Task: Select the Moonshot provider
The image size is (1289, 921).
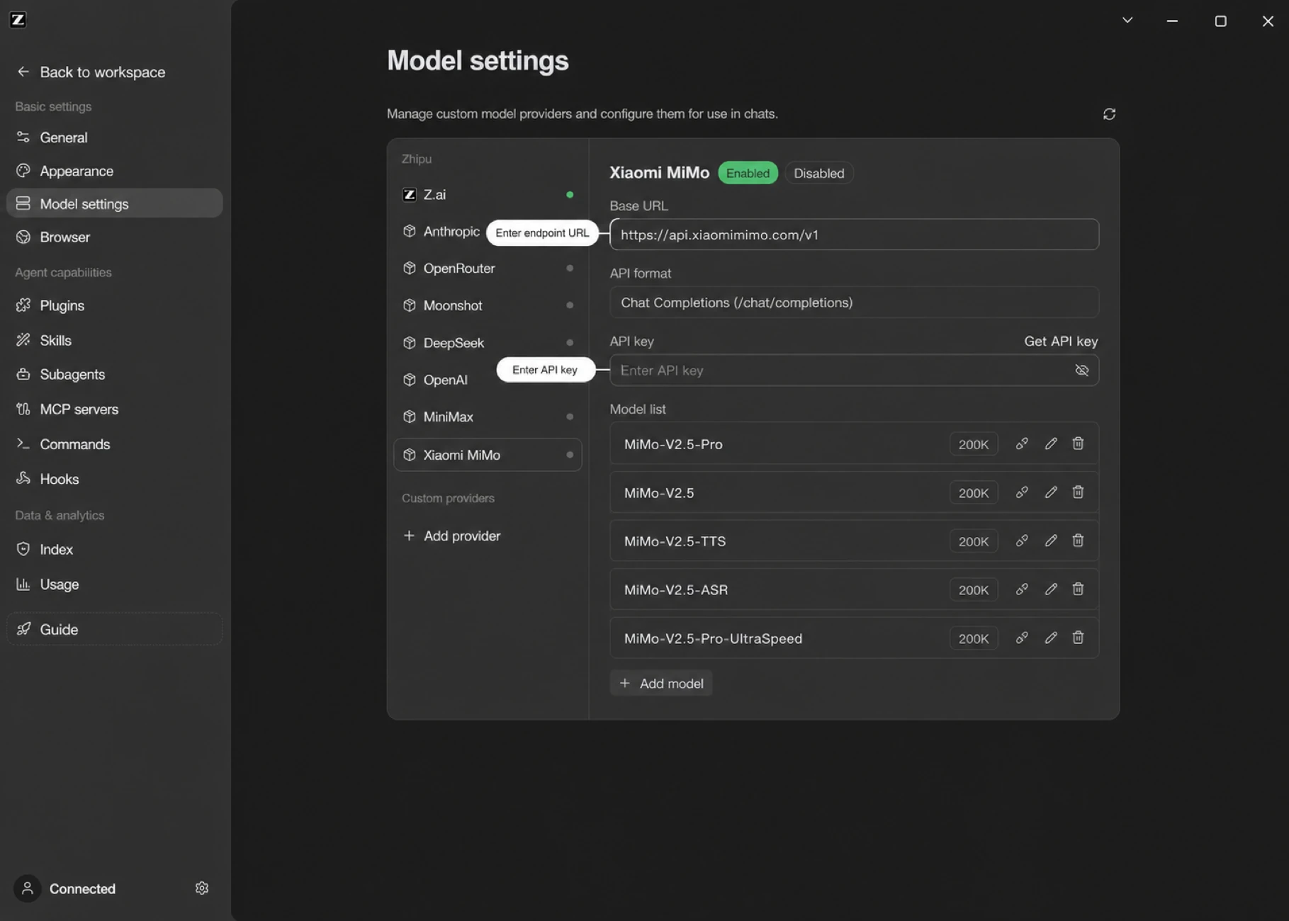Action: coord(488,305)
